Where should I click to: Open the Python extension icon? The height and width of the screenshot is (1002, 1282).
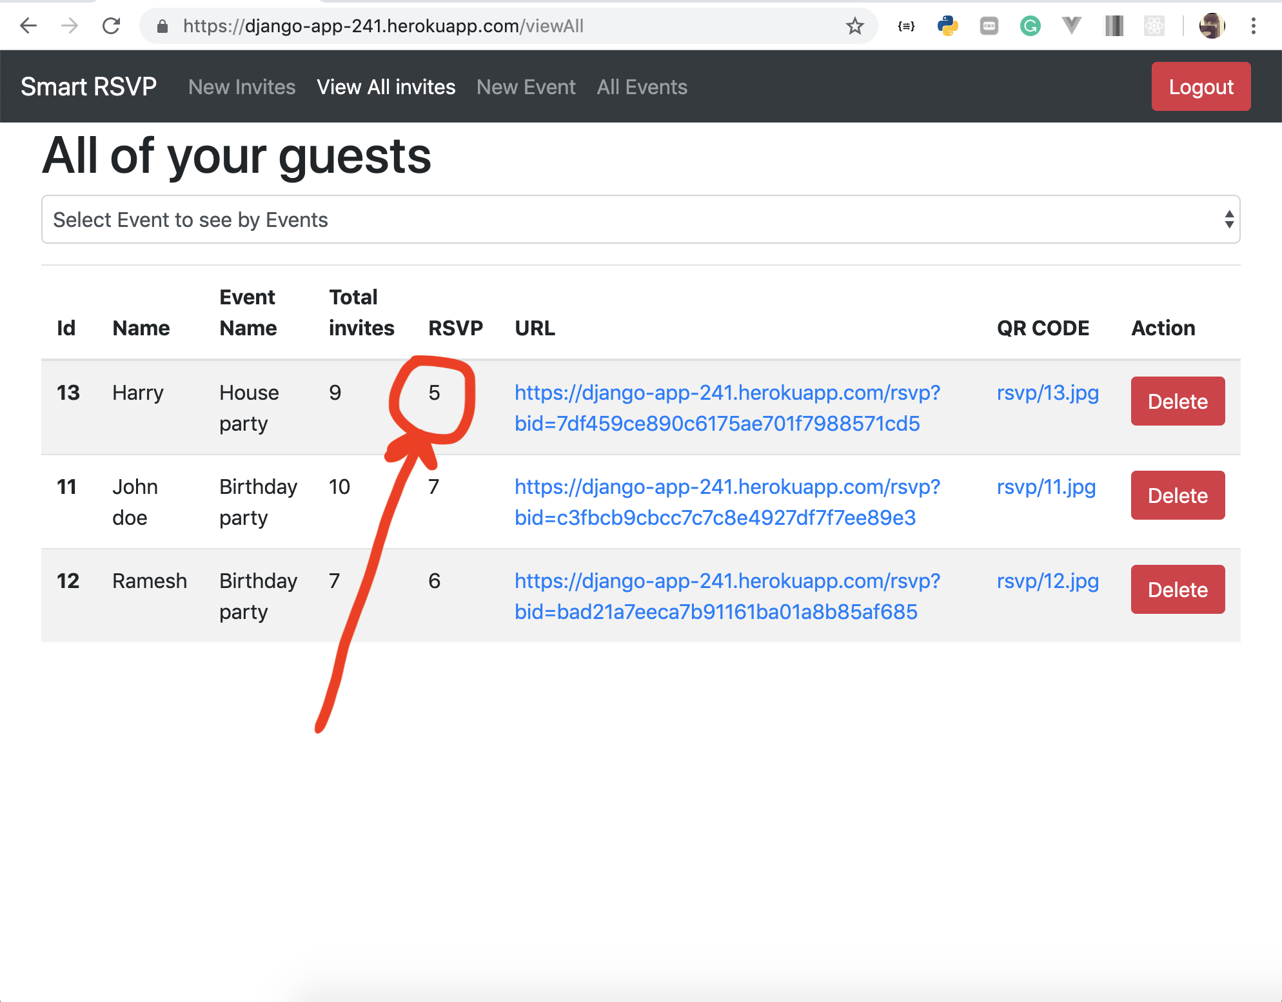pos(947,26)
